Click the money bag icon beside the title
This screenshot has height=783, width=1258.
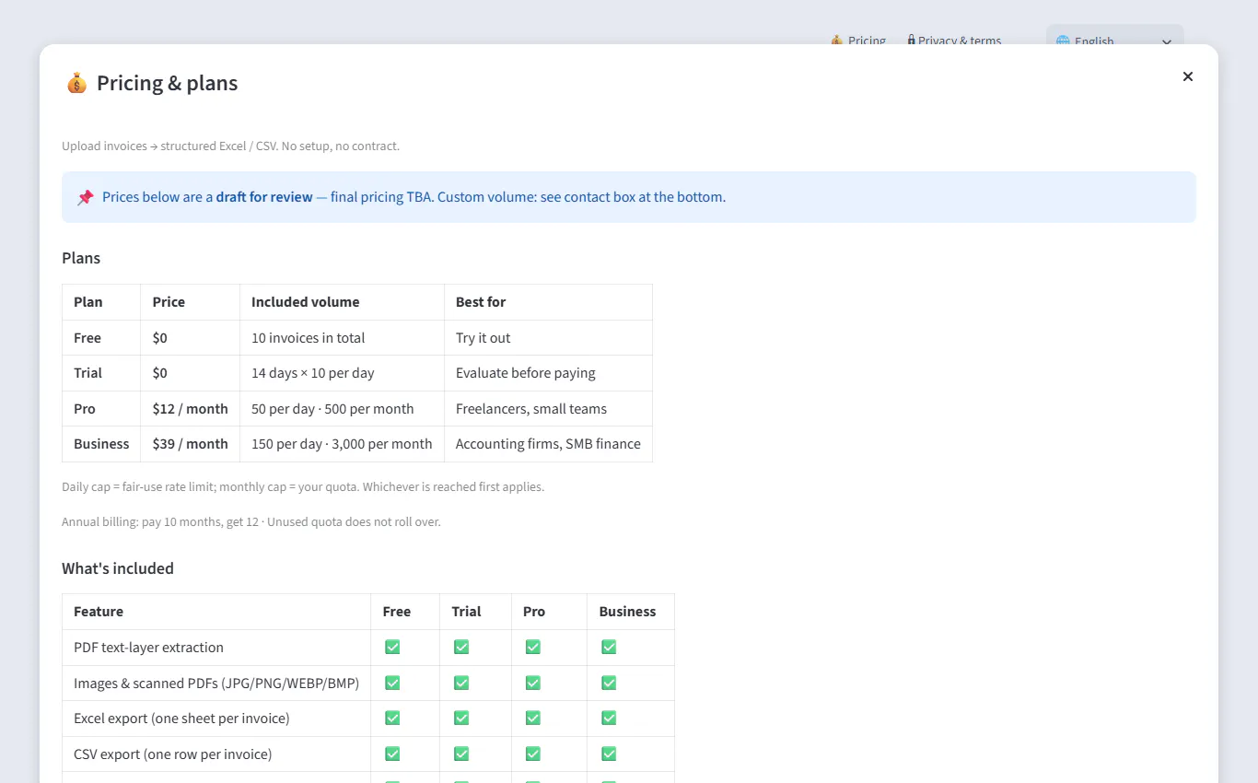click(76, 83)
